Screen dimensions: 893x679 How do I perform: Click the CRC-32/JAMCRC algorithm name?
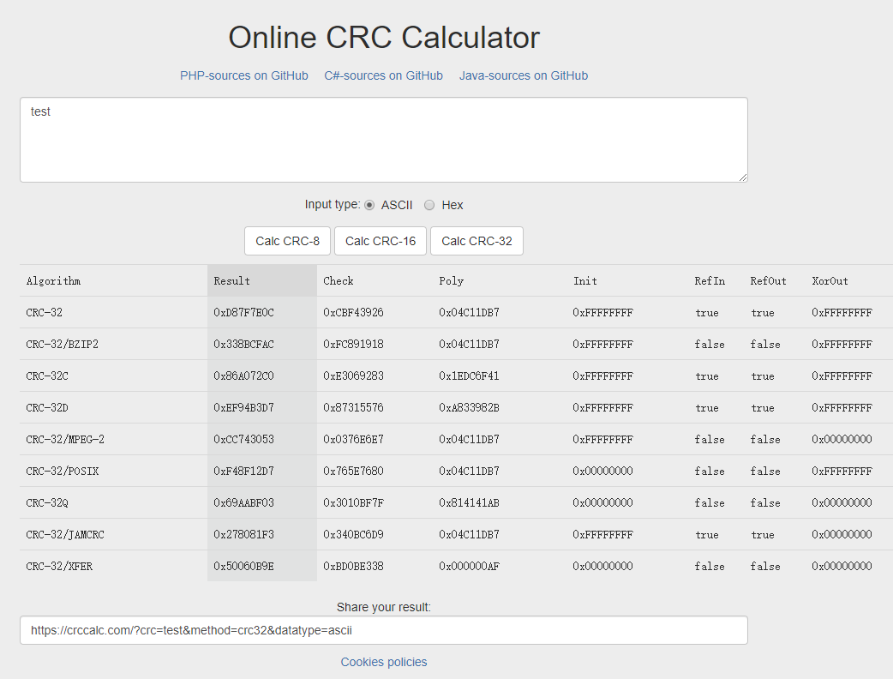[x=65, y=534]
